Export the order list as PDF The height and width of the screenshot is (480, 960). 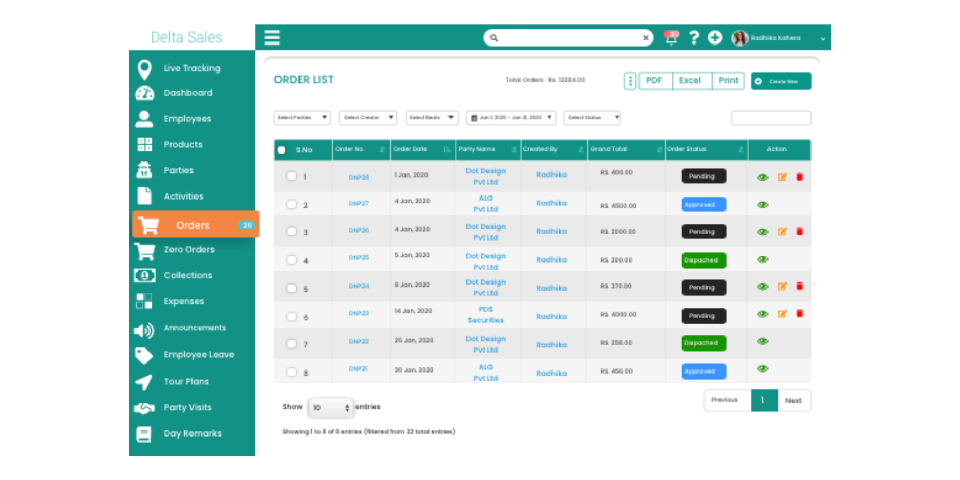tap(654, 81)
